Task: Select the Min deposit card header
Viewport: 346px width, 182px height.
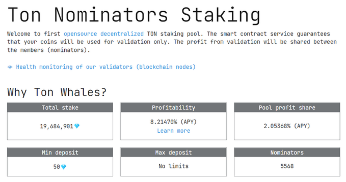Action: (x=60, y=152)
